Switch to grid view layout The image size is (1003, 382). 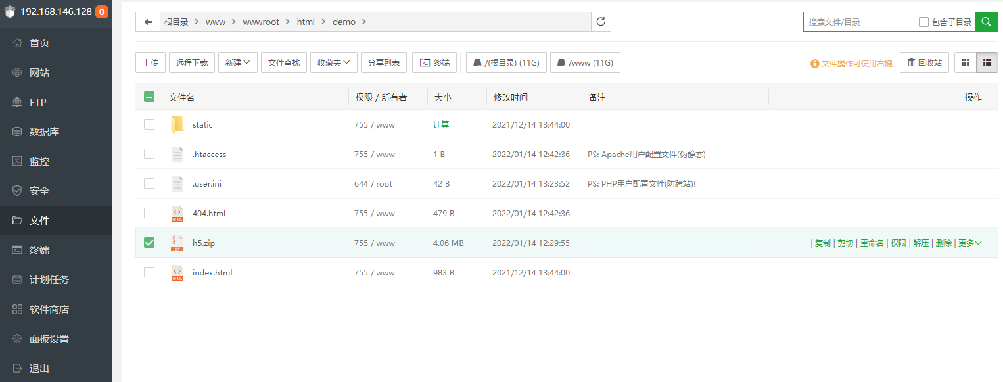click(965, 62)
